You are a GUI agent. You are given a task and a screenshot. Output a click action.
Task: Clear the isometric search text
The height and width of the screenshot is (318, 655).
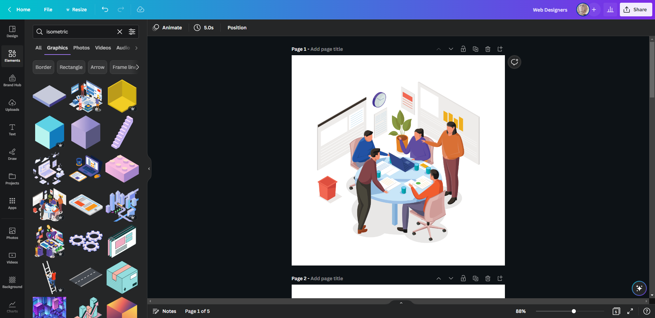click(120, 32)
